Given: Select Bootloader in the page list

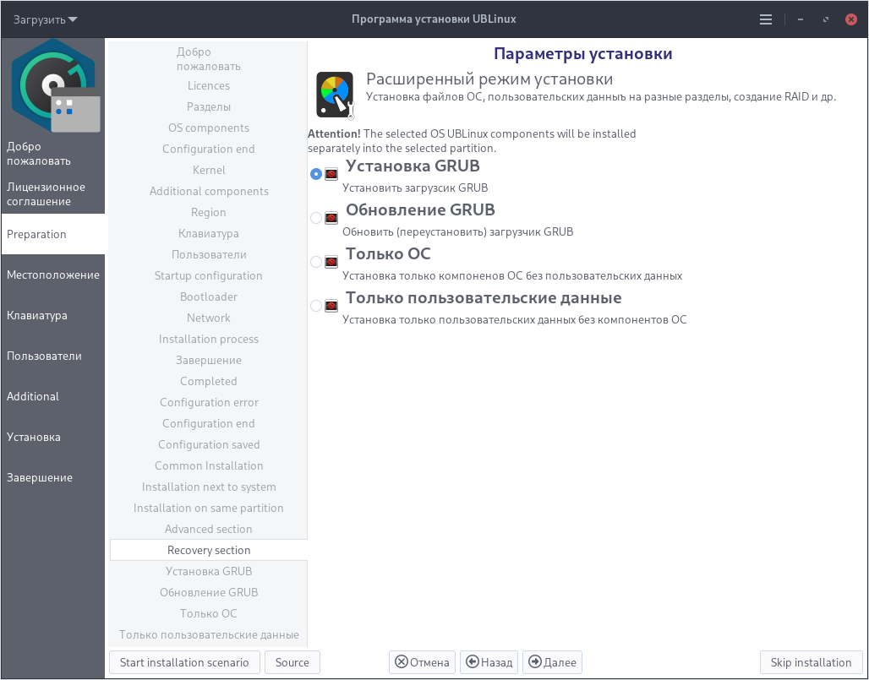Looking at the screenshot, I should 209,296.
